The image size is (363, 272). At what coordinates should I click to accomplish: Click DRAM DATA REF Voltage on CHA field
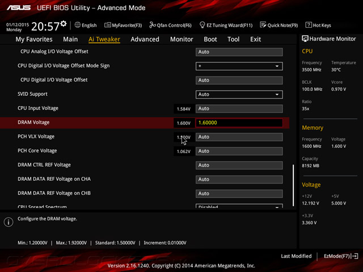pos(239,179)
